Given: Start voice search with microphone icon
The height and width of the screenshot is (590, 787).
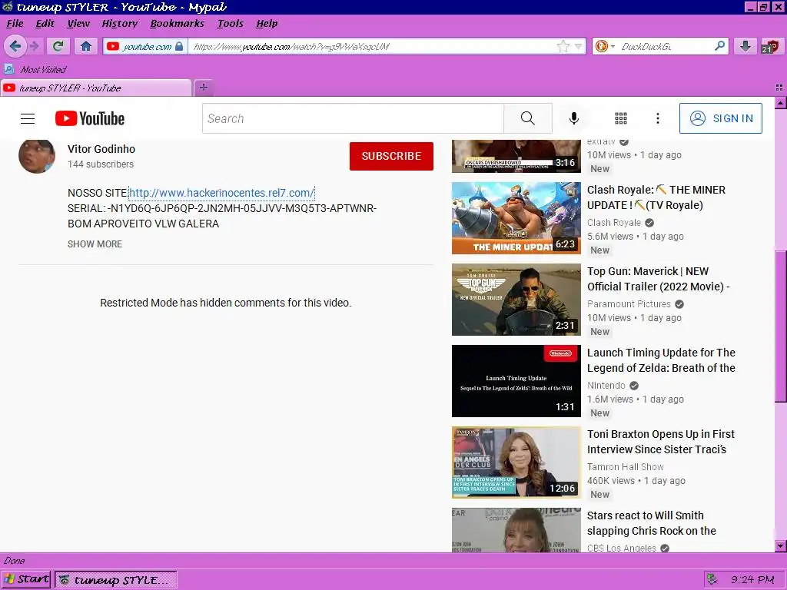Looking at the screenshot, I should point(573,118).
